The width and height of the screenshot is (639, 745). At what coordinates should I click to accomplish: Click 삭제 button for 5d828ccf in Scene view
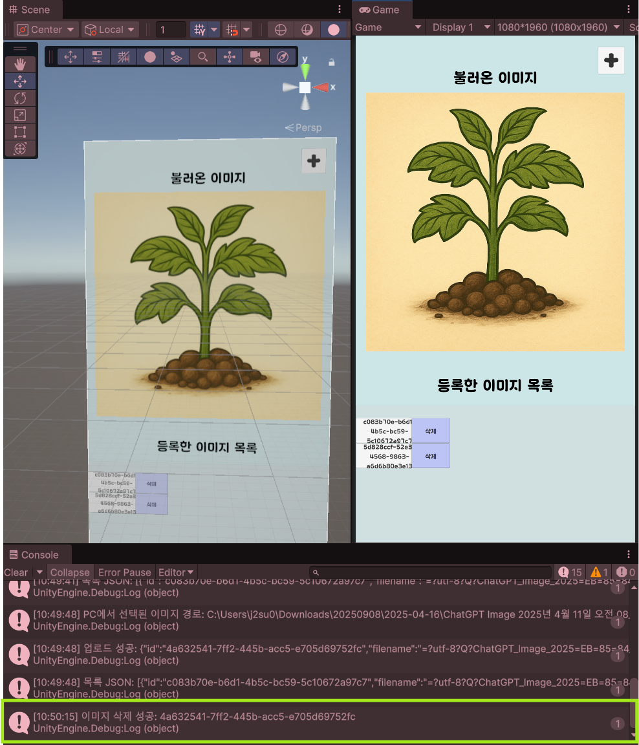[151, 504]
